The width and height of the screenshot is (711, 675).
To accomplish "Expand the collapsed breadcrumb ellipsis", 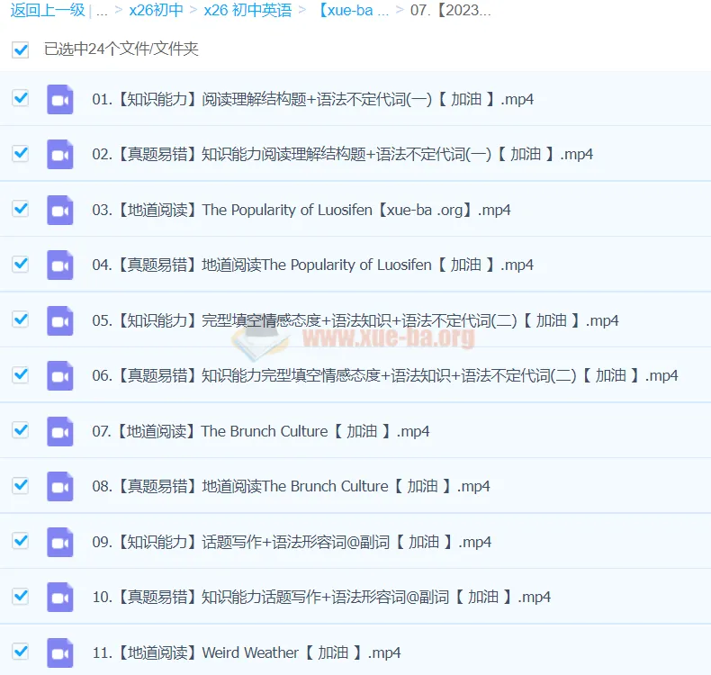I will point(103,11).
